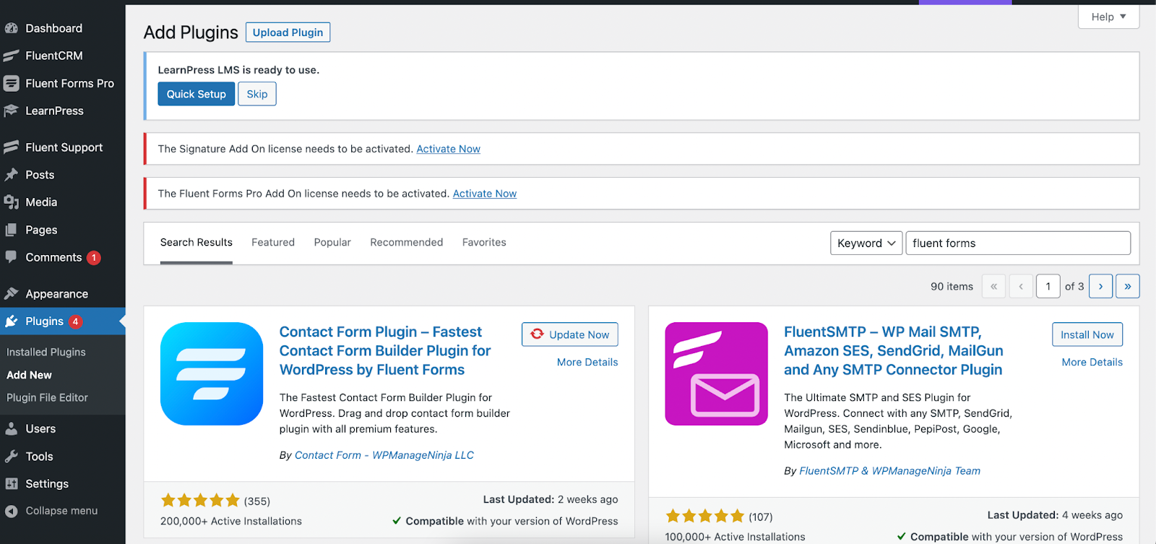The width and height of the screenshot is (1156, 544).
Task: Click the current page number field
Action: point(1048,286)
